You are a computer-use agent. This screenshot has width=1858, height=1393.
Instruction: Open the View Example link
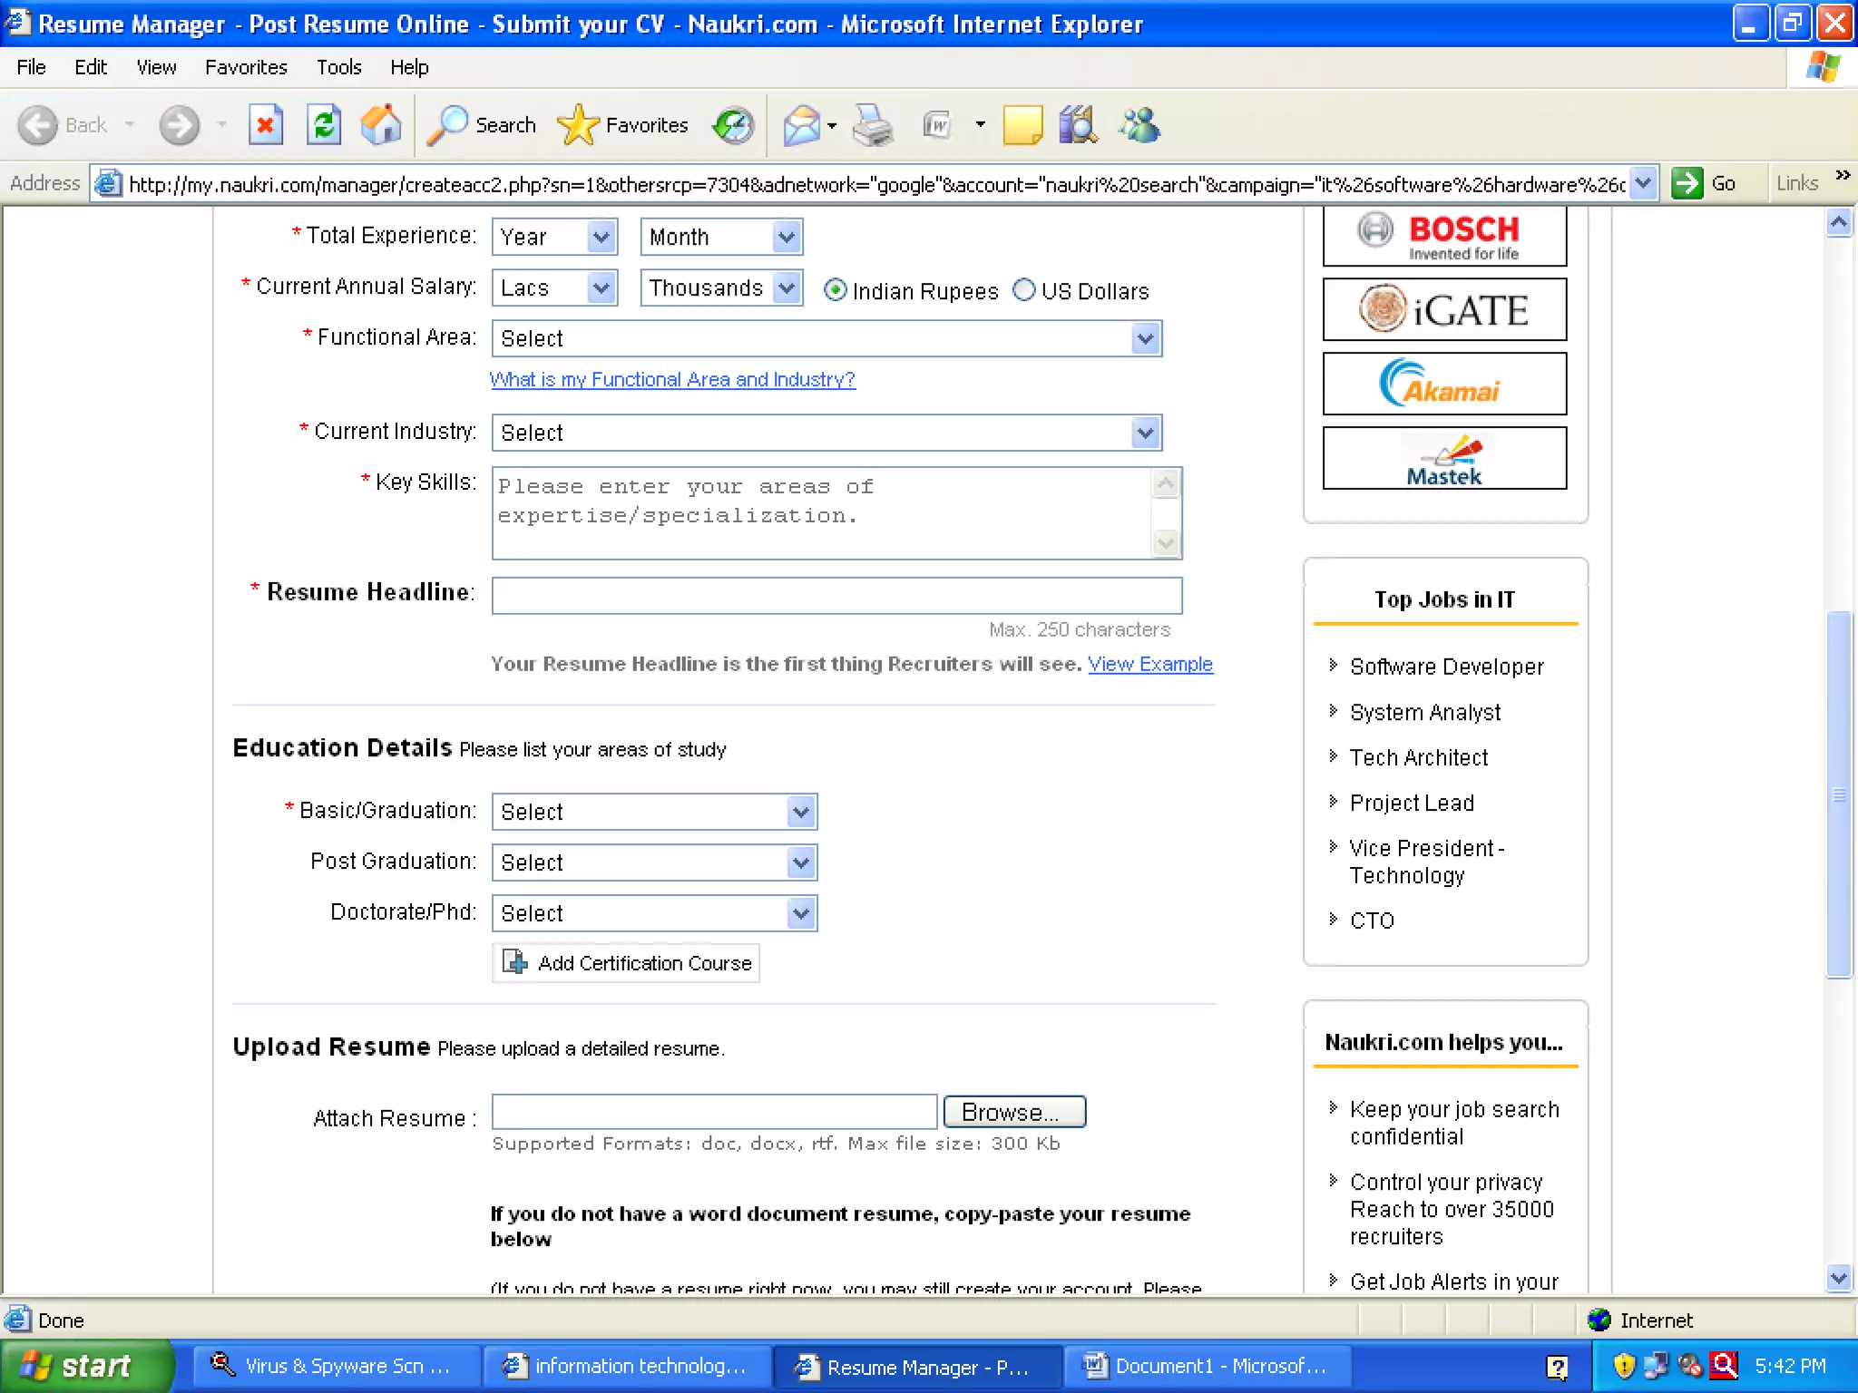click(1149, 664)
